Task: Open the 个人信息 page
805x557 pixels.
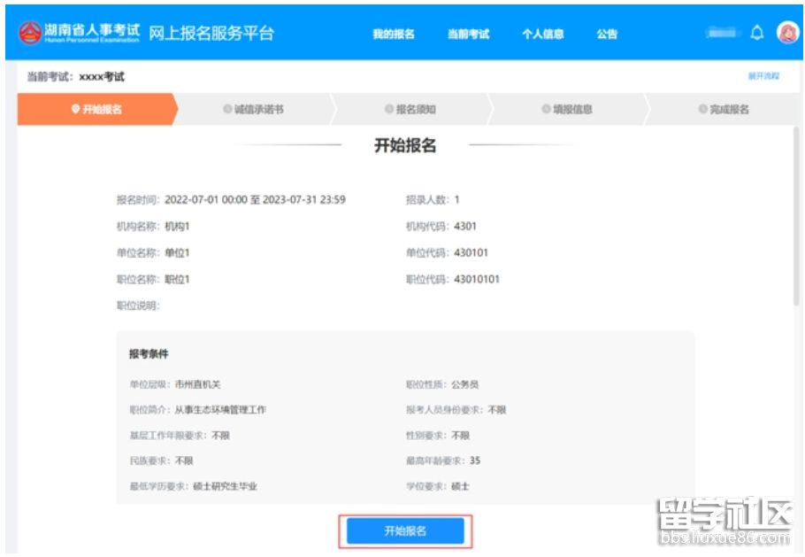Action: (542, 35)
